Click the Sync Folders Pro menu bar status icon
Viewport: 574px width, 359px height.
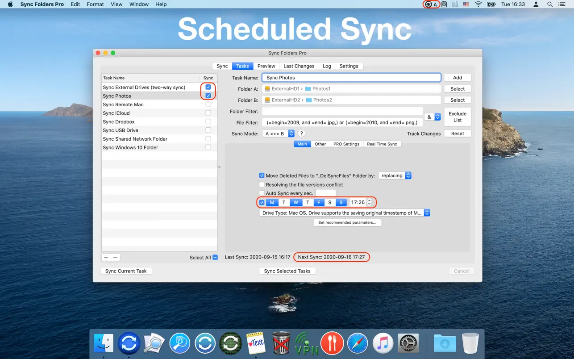coord(428,4)
